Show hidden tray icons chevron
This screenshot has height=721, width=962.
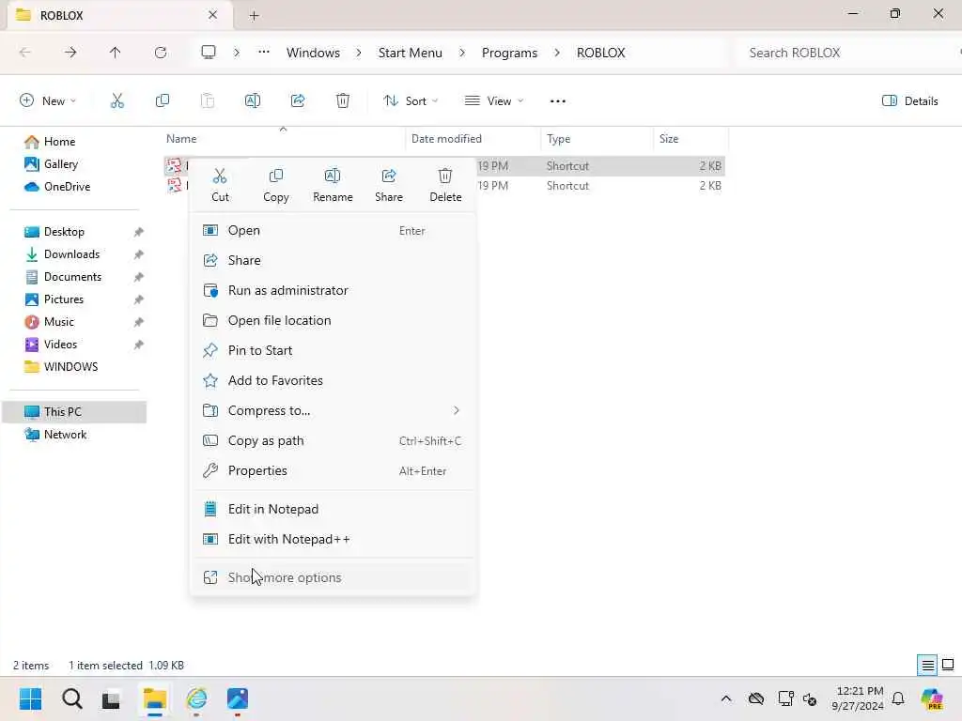(726, 698)
